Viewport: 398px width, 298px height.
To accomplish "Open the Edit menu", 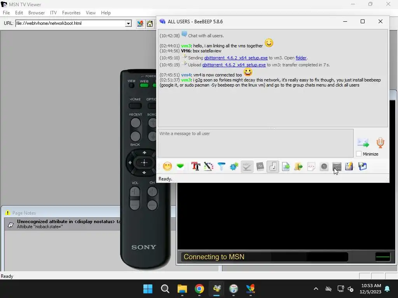I will pos(19,13).
